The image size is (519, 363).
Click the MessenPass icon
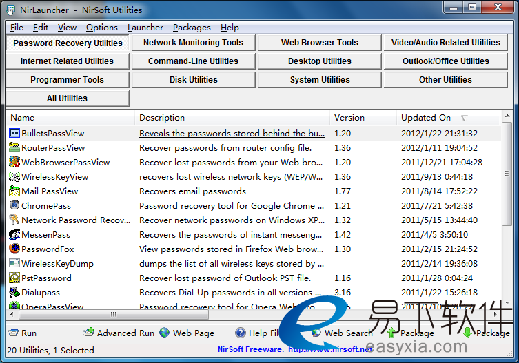14,234
